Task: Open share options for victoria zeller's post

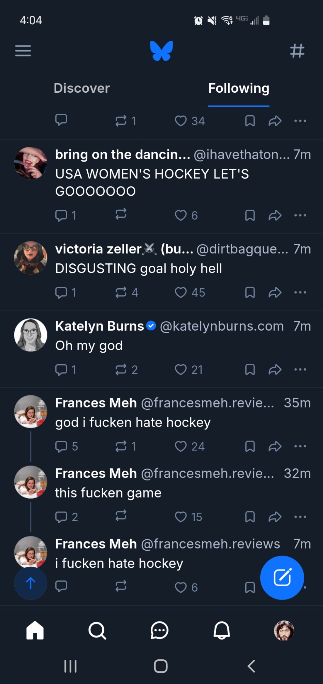Action: (275, 292)
